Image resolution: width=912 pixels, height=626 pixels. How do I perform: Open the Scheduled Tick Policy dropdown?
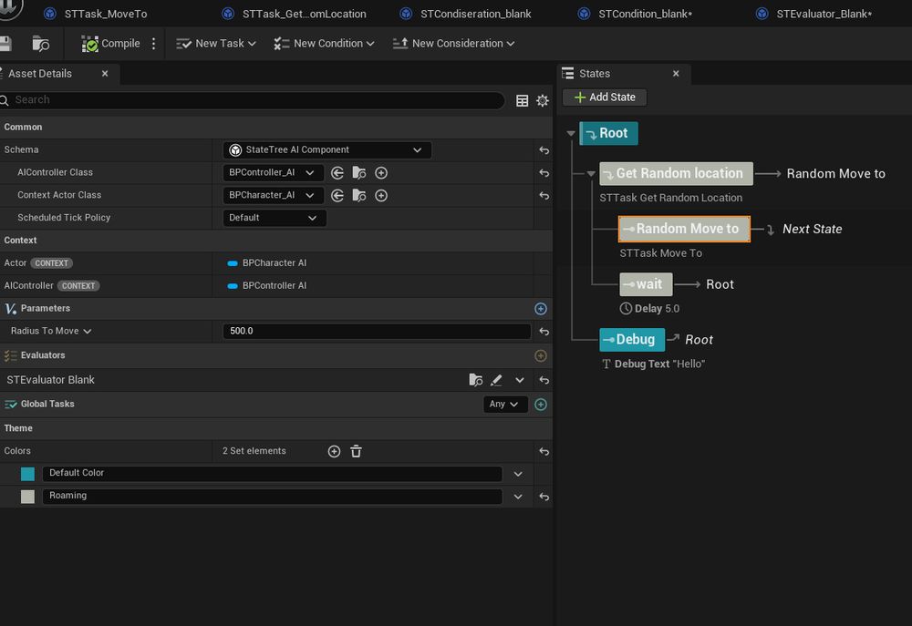pyautogui.click(x=274, y=218)
